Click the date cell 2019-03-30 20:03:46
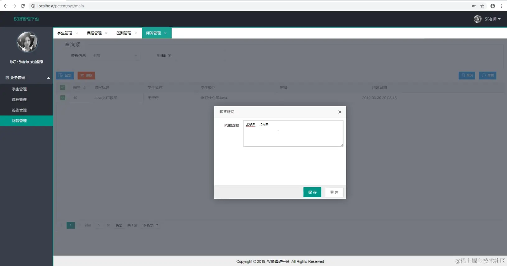 pyautogui.click(x=379, y=98)
